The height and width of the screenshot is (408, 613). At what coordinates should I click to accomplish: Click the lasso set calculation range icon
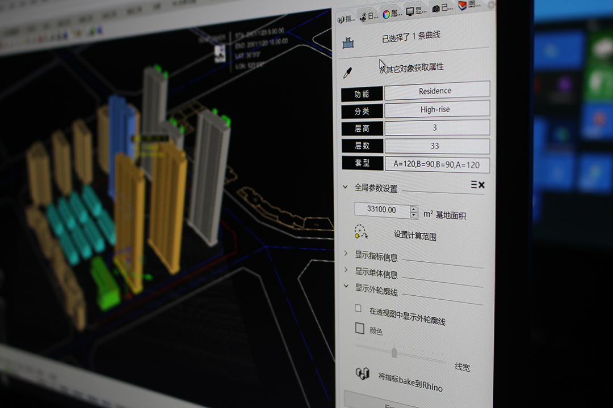click(x=361, y=232)
